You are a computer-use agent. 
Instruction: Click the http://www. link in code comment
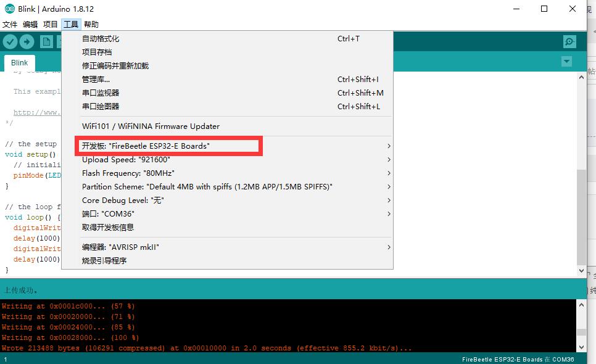pyautogui.click(x=37, y=112)
